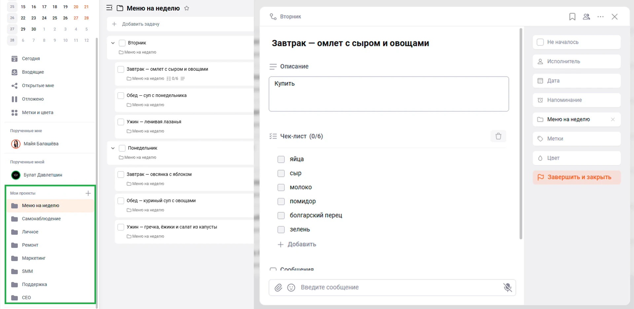The height and width of the screenshot is (309, 634).
Task: Select day 24 in the calendar
Action: pyautogui.click(x=44, y=18)
